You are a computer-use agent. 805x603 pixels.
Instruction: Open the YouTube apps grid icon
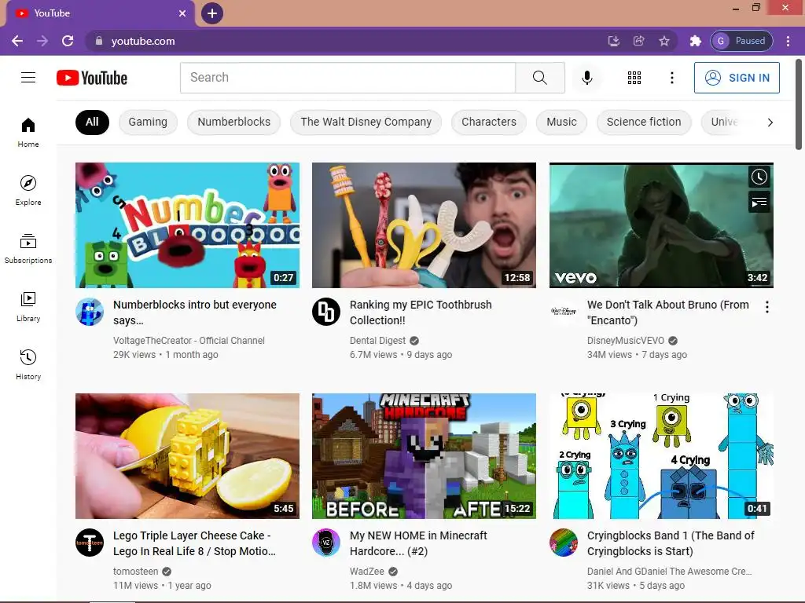tap(634, 78)
